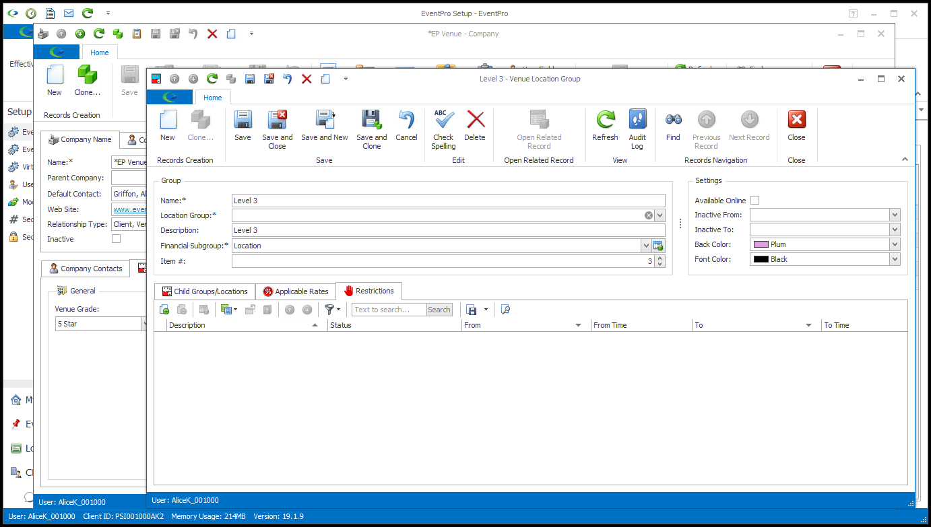Click the save layout disk icon in the grid toolbar

[472, 310]
